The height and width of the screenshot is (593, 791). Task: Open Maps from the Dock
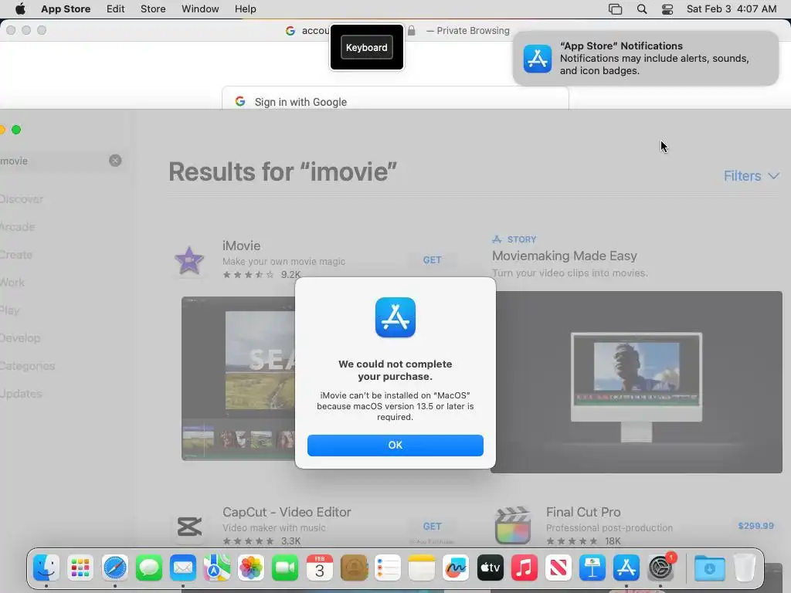click(217, 568)
